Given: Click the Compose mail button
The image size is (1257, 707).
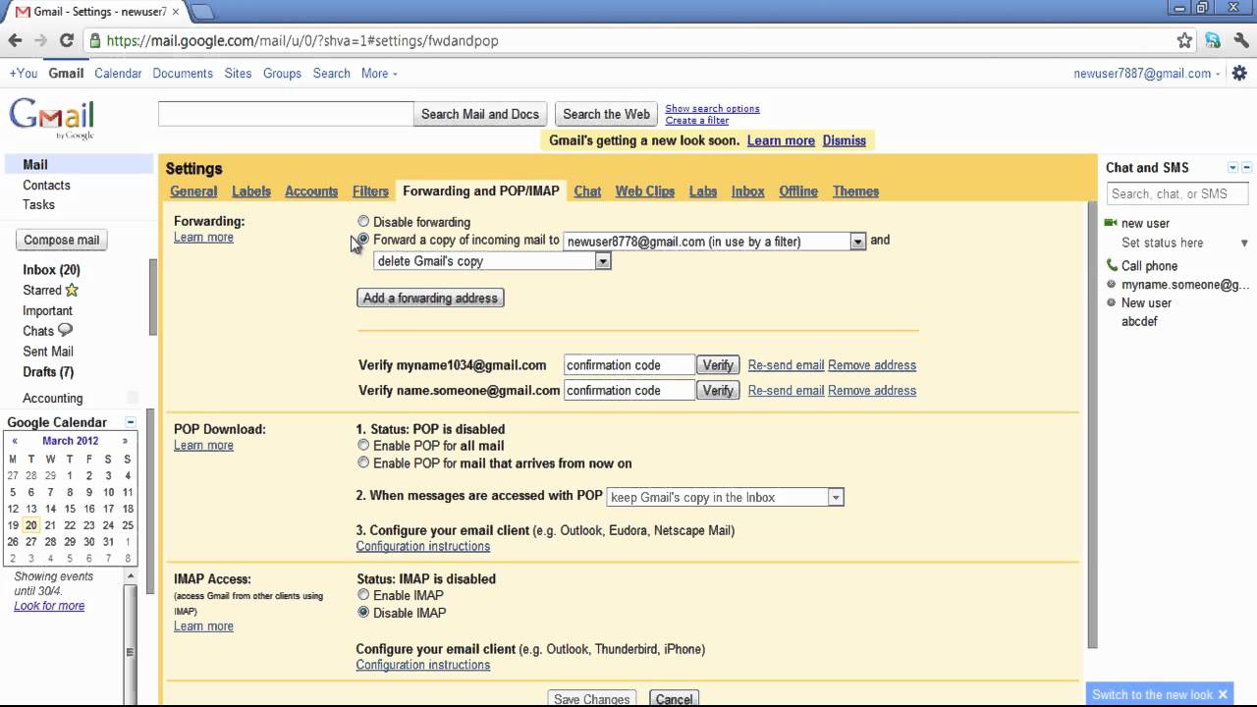Looking at the screenshot, I should (62, 240).
